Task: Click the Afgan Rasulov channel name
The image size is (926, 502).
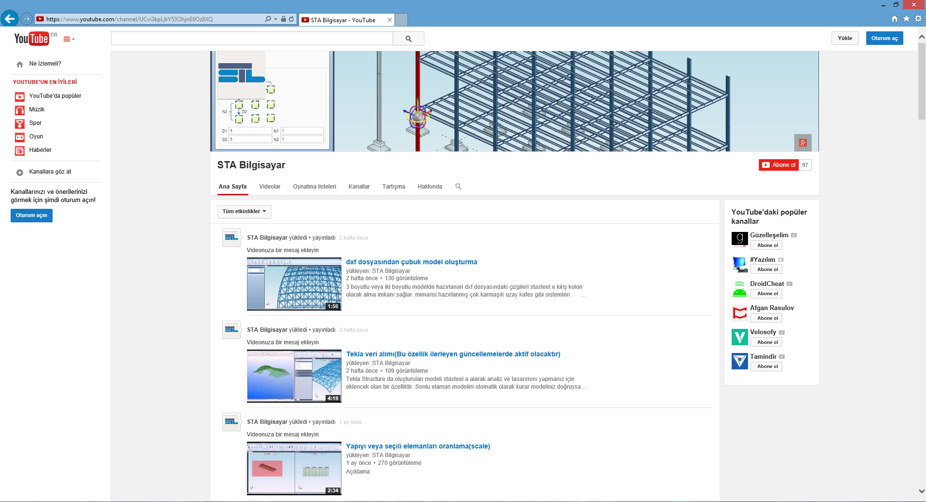Action: pos(772,308)
